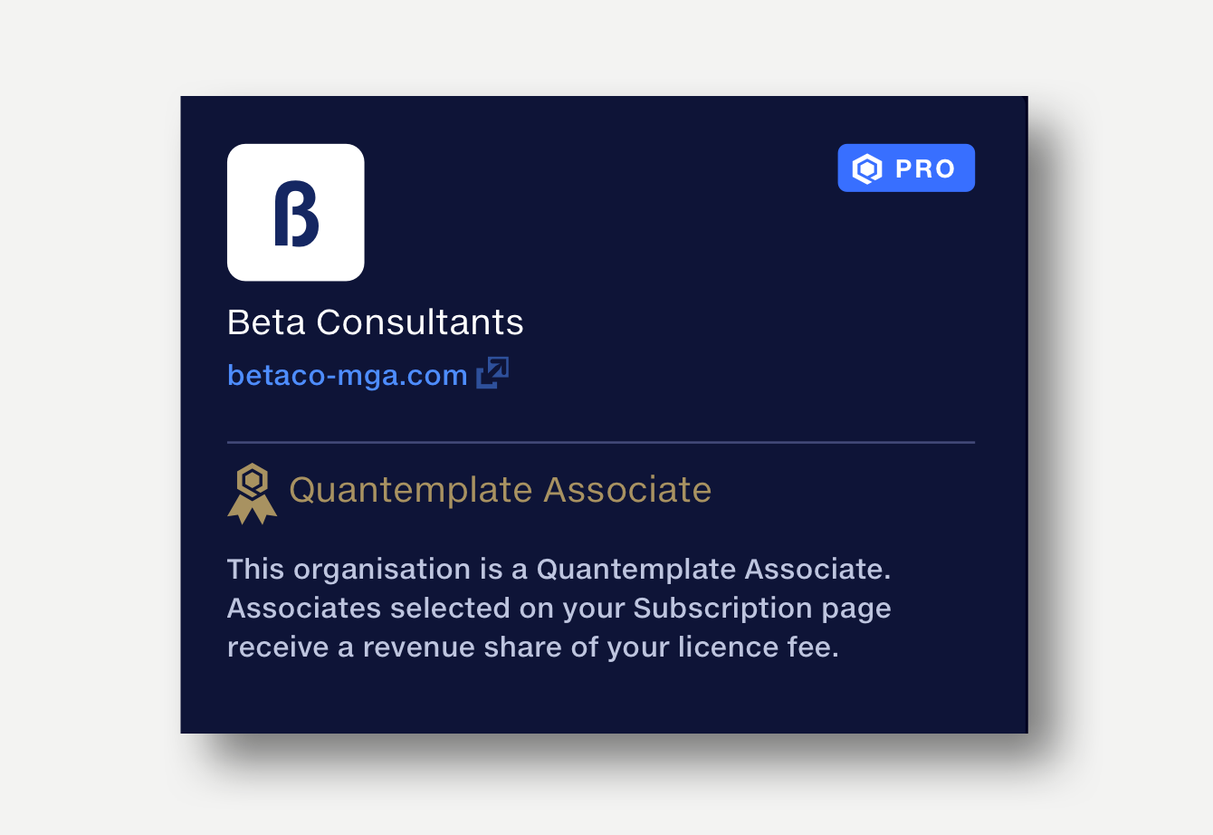This screenshot has height=835, width=1213.
Task: Click 'This organisation is a Quantemplate Associate' sentence
Action: 559,570
